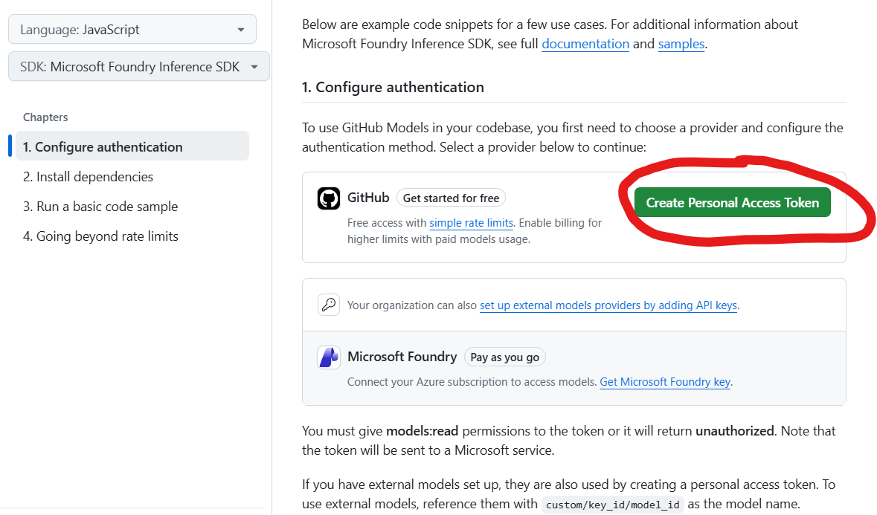Click Get Microsoft Foundry key link
This screenshot has width=877, height=515.
[665, 382]
